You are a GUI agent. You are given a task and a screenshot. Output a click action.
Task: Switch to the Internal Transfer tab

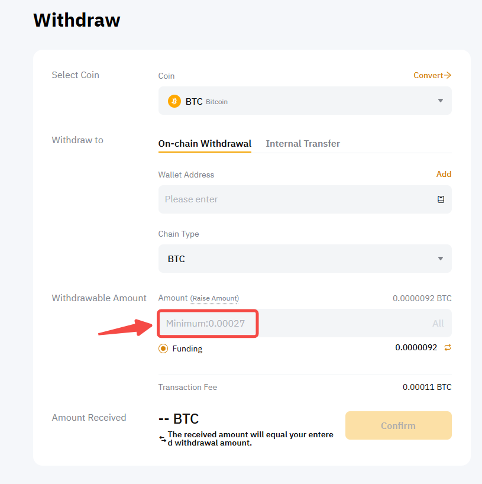[303, 144]
